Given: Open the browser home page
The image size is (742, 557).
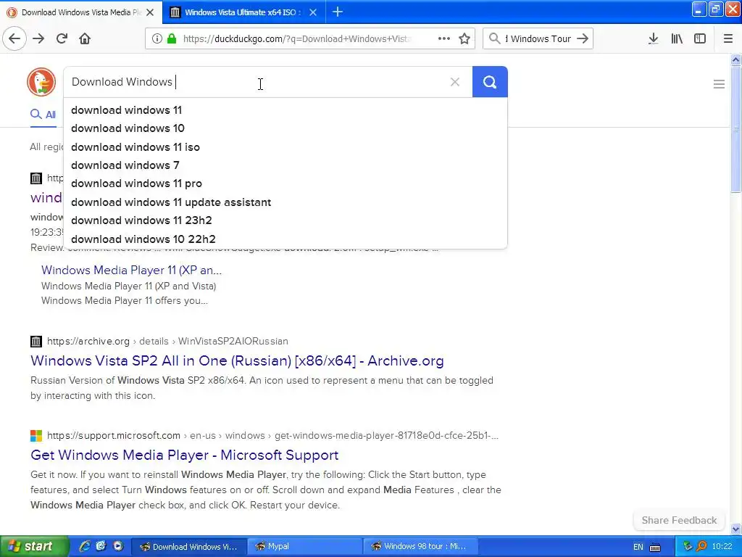Looking at the screenshot, I should click(x=85, y=38).
